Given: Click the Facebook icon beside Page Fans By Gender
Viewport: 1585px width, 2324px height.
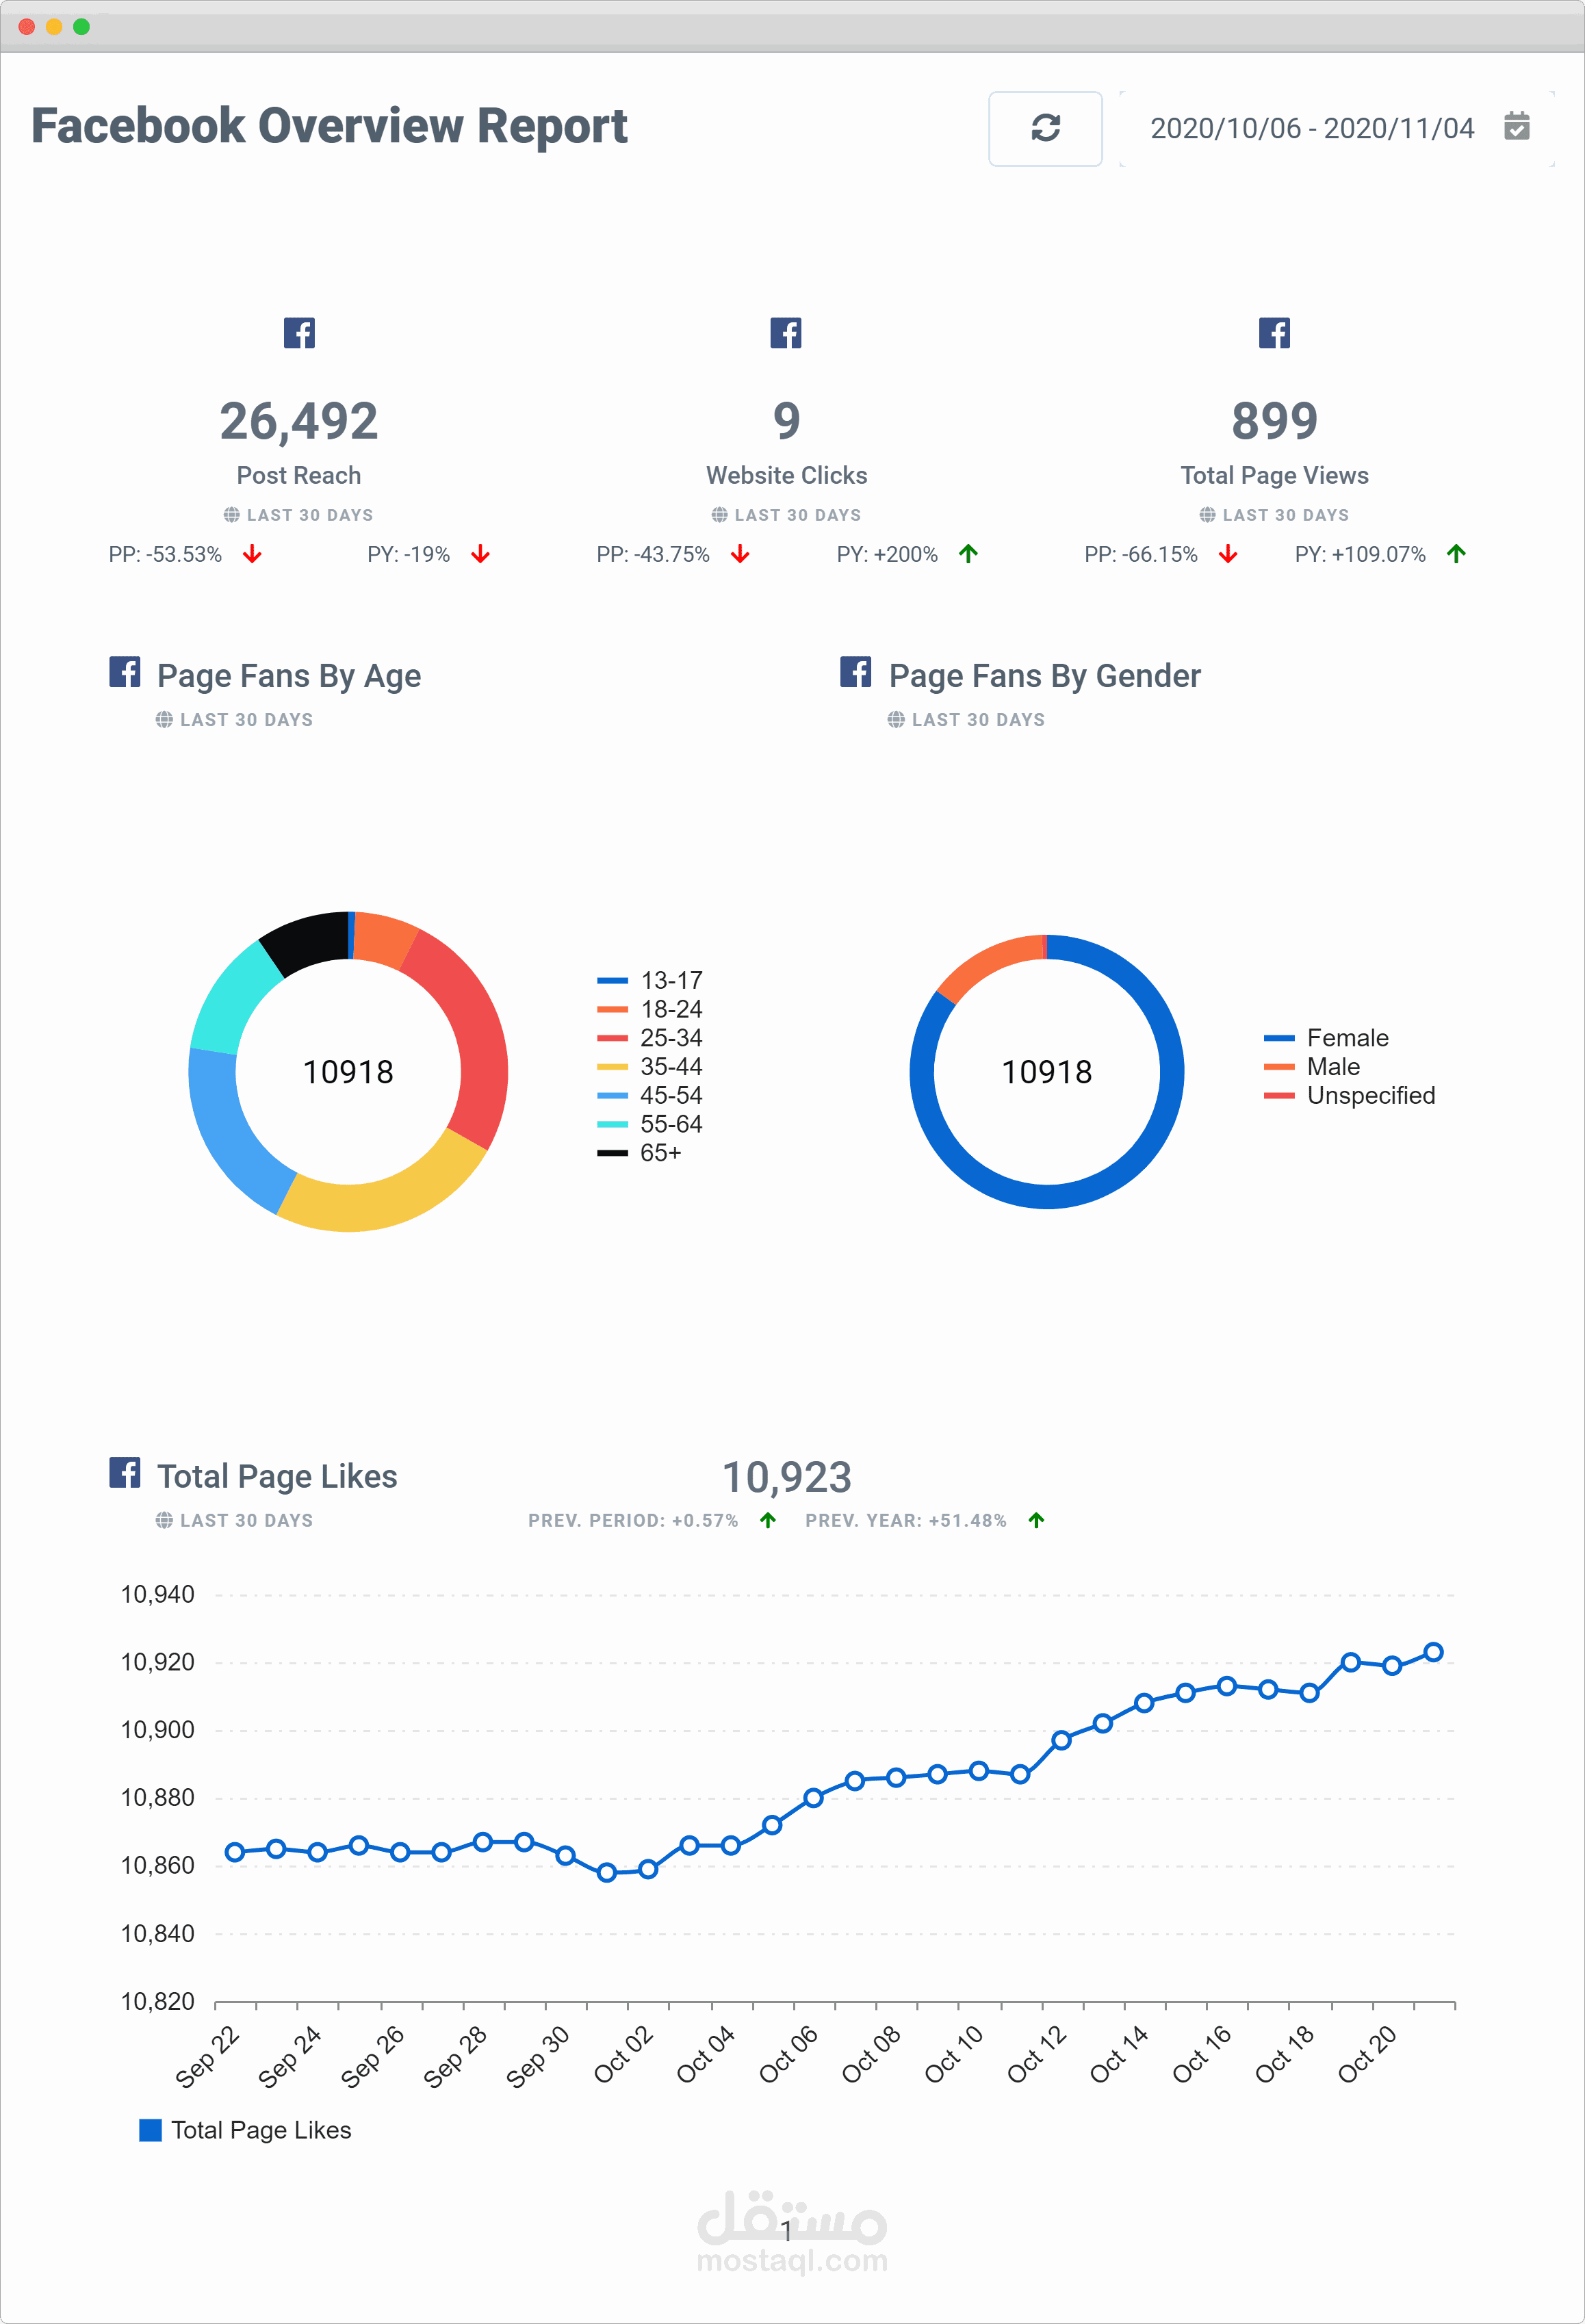Looking at the screenshot, I should (856, 672).
